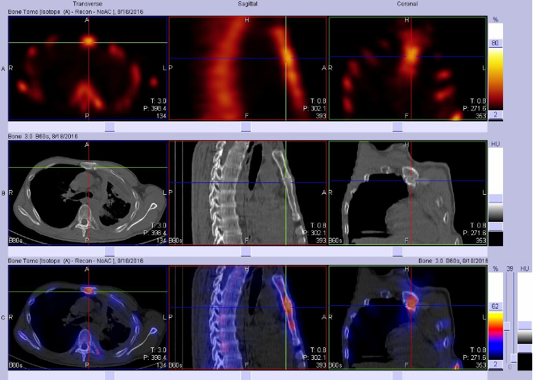Click the Coronal column header
Viewport: 535px width, 380px height.
pyautogui.click(x=407, y=3)
